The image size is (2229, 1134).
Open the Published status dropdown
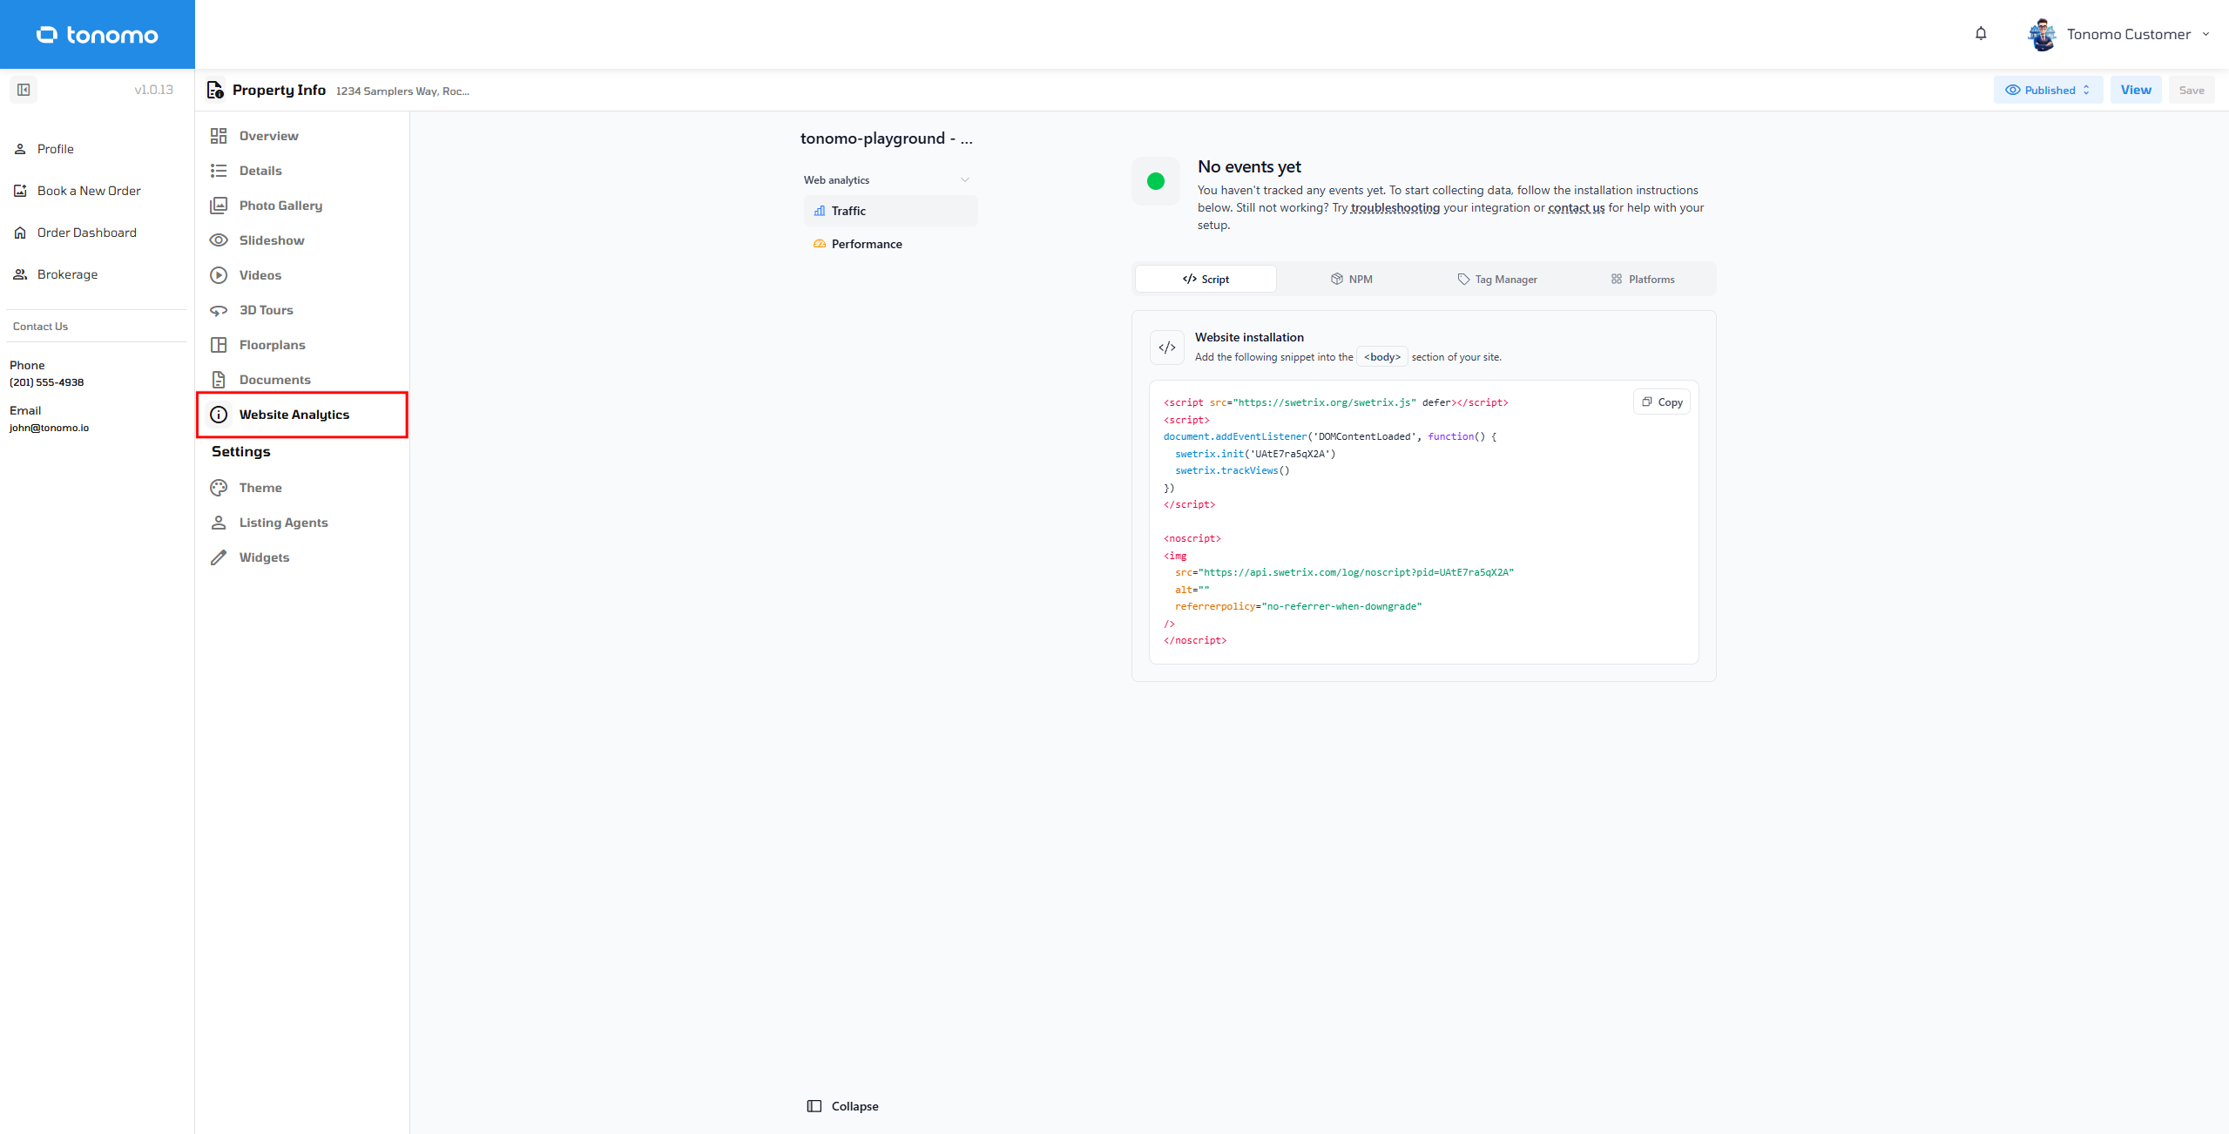pos(2048,90)
